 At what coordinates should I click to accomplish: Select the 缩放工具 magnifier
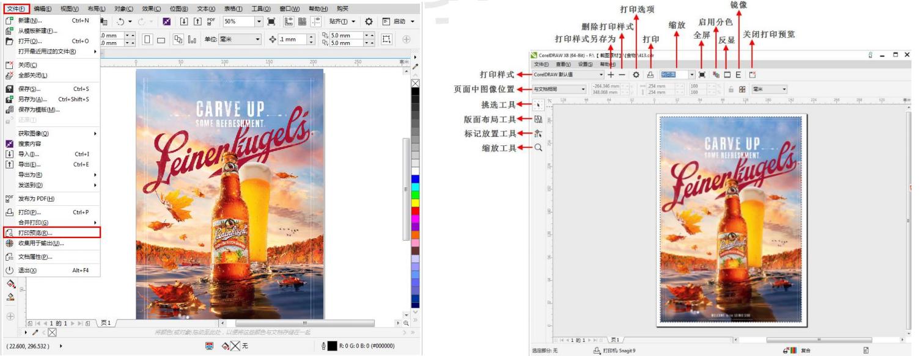(x=538, y=147)
